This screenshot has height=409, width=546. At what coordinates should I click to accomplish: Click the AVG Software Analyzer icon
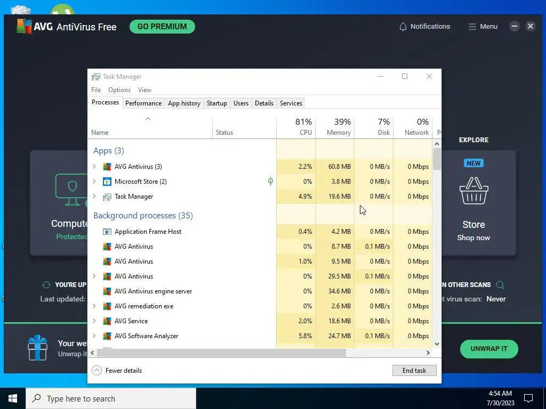(107, 336)
